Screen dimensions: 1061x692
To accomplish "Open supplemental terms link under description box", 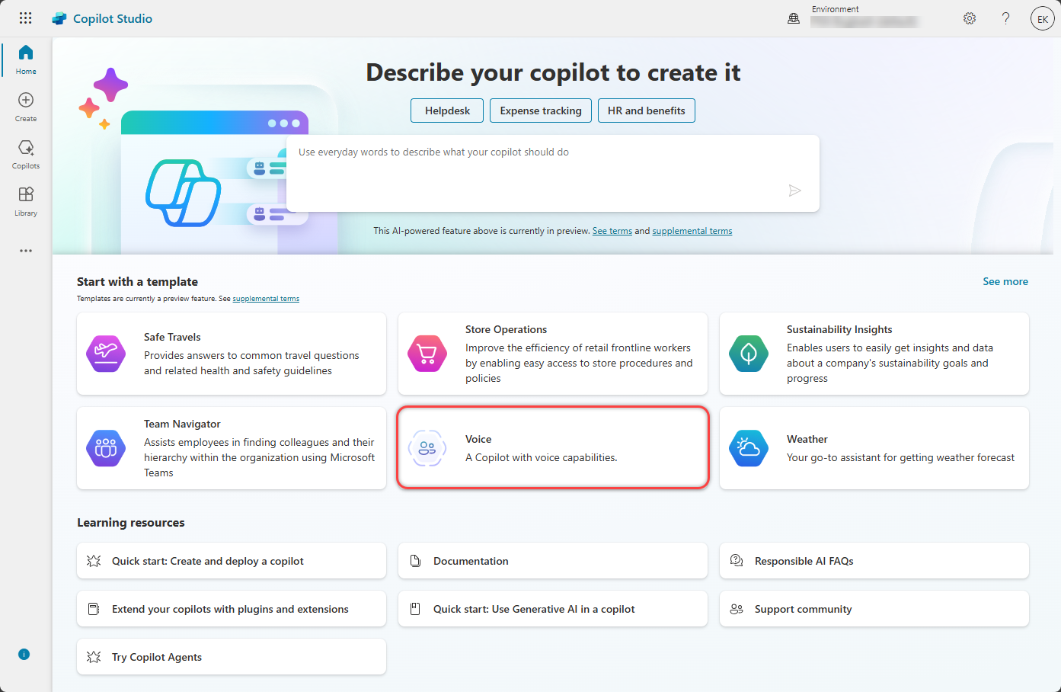I will click(692, 231).
